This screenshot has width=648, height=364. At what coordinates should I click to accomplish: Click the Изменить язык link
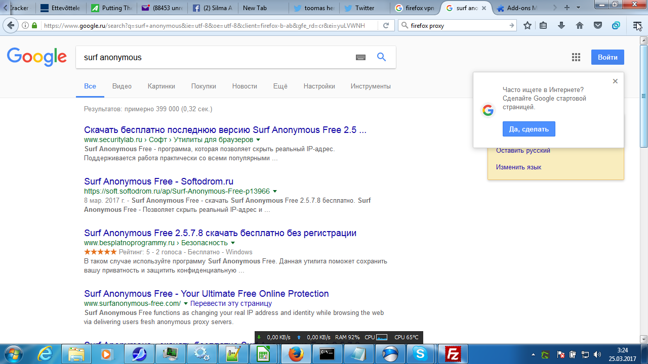pos(518,167)
